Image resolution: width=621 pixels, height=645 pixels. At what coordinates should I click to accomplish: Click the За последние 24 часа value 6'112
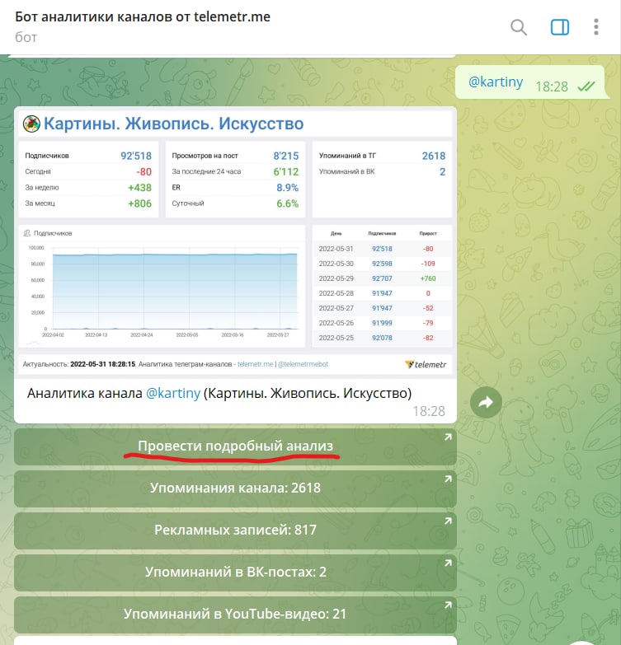(286, 171)
